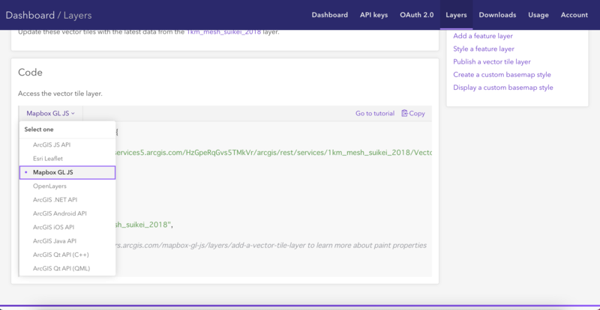Image resolution: width=600 pixels, height=310 pixels.
Task: Switch to the Layers tab
Action: (456, 15)
